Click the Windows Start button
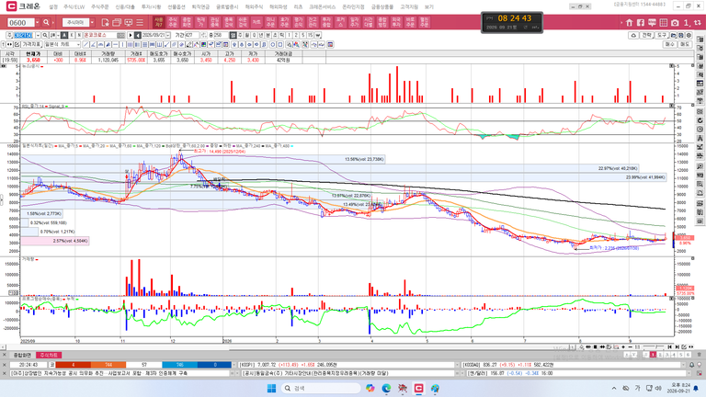The image size is (706, 397). (x=271, y=388)
